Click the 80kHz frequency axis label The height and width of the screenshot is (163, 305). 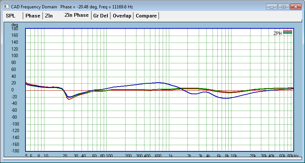(x=293, y=156)
